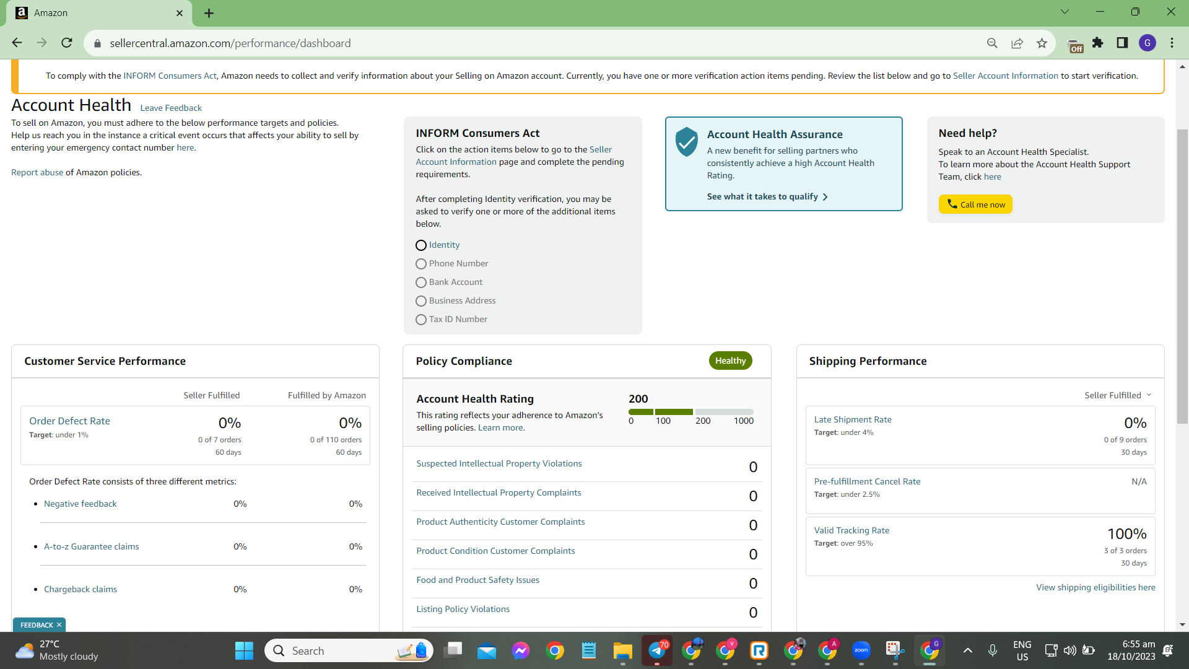Select the Tax ID Number verification item
The height and width of the screenshot is (669, 1189).
tap(451, 320)
